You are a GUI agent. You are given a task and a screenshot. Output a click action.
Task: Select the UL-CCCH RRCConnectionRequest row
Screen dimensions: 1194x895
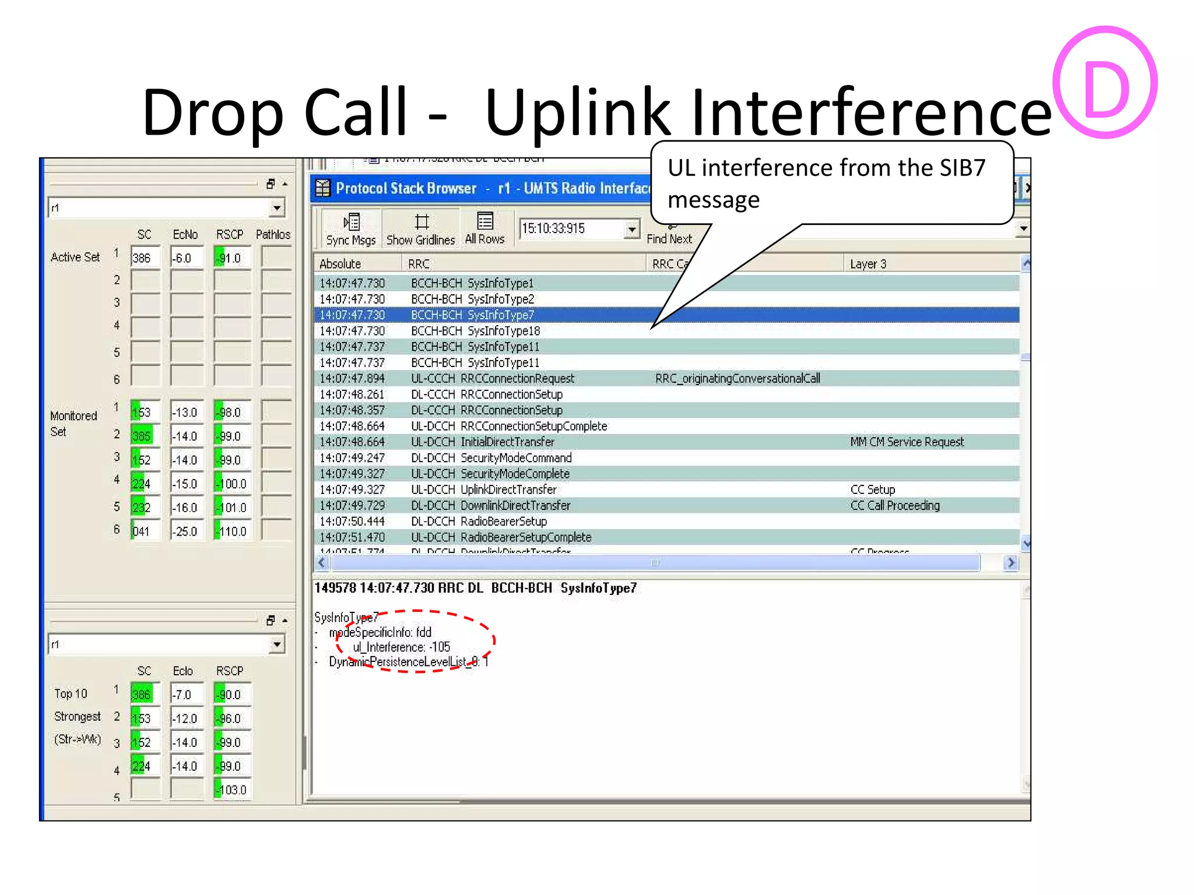click(x=667, y=379)
